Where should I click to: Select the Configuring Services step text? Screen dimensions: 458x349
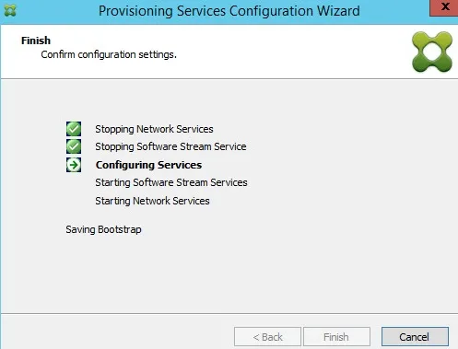click(x=148, y=165)
